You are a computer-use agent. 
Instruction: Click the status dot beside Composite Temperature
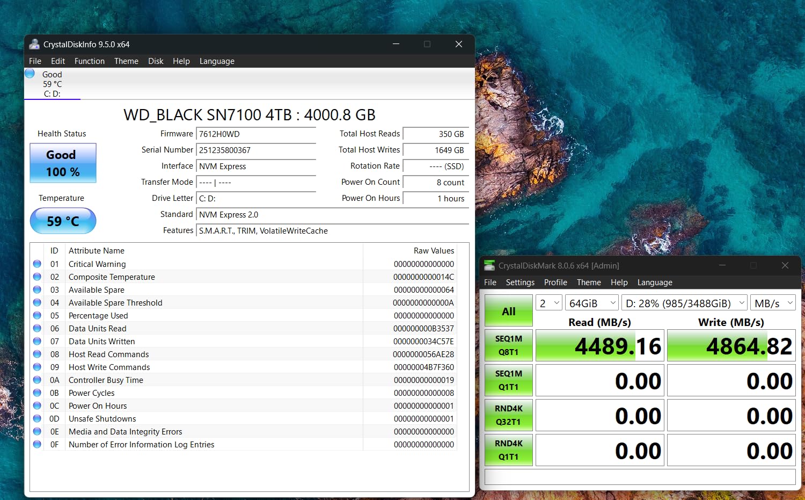click(x=37, y=277)
